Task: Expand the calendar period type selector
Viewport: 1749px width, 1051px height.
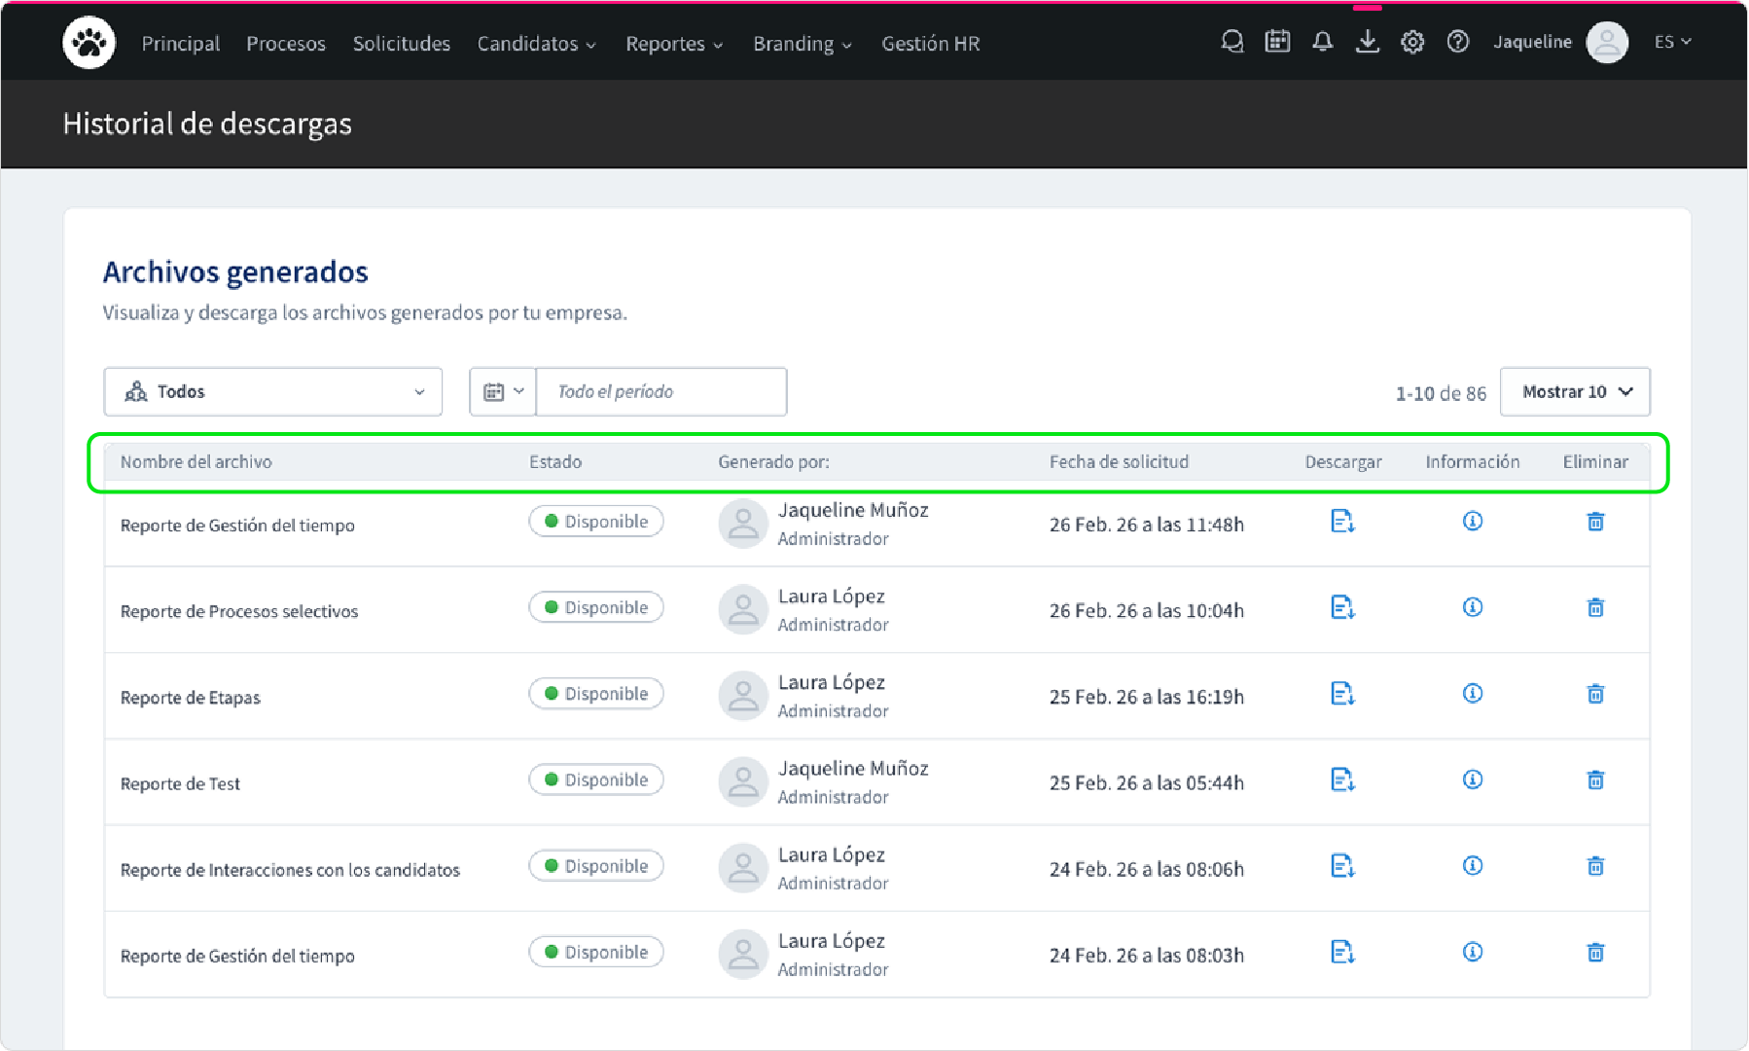Action: (x=503, y=392)
